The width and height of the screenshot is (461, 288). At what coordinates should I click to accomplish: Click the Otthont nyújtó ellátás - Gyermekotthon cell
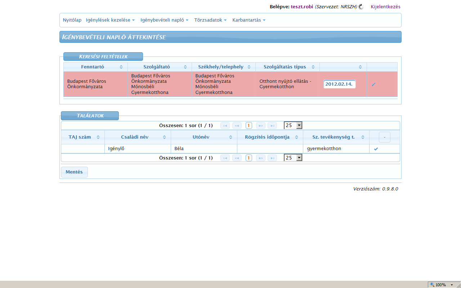click(x=287, y=84)
